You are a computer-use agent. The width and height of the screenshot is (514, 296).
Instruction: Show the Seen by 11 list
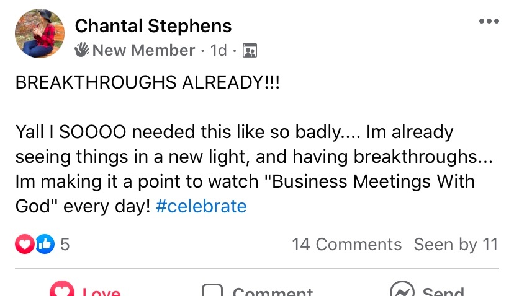pyautogui.click(x=456, y=245)
